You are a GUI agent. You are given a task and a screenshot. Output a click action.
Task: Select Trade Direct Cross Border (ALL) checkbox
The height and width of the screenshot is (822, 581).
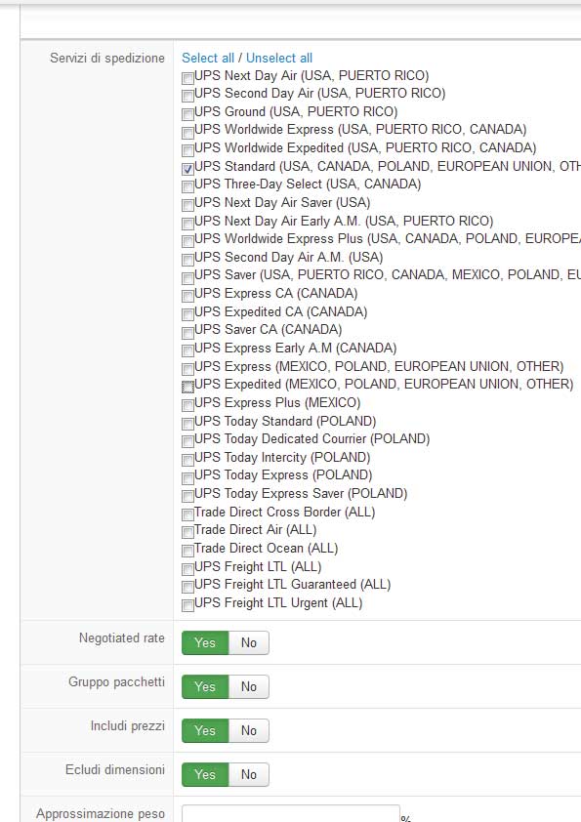pos(187,514)
